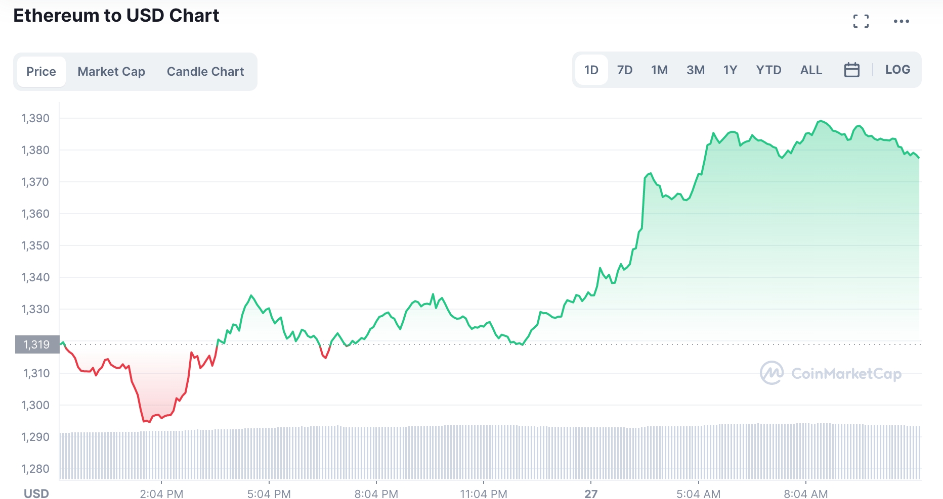Toggle the LOG scale option
This screenshot has width=943, height=499.
(897, 70)
